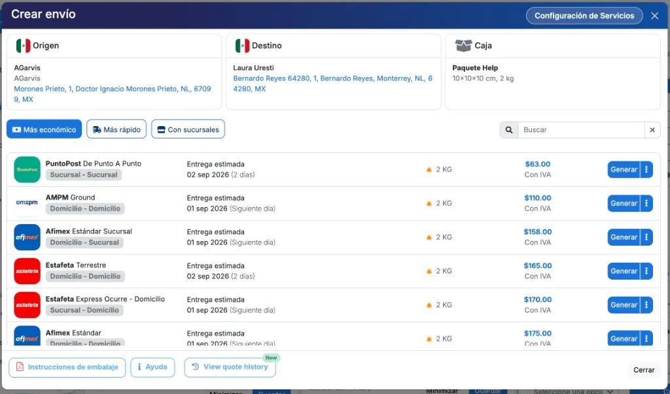This screenshot has width=670, height=394.
Task: Click the Estafeta Express Ocurre logo
Action: pos(27,304)
